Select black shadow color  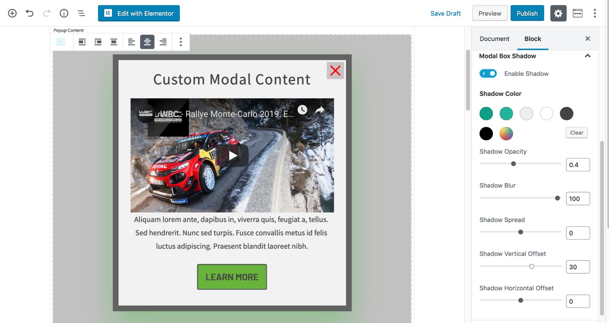486,133
